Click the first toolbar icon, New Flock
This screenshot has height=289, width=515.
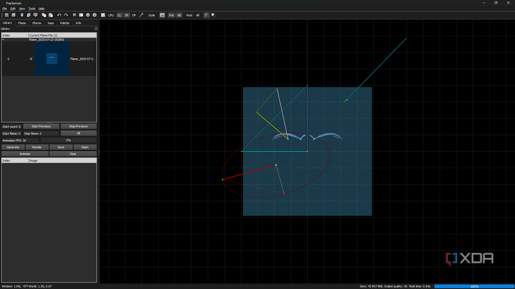(x=7, y=15)
